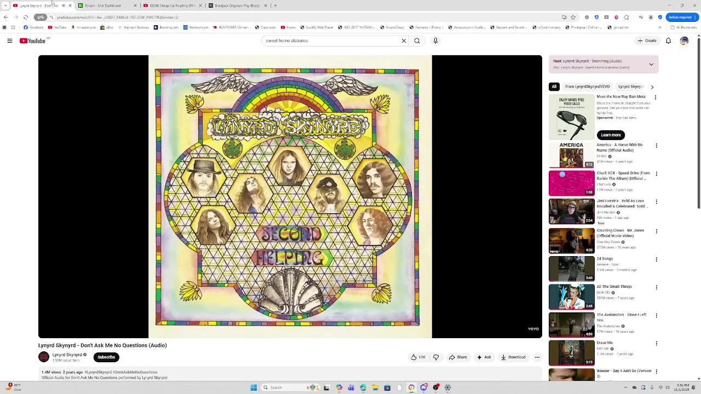Open options for Jimi Hendrix Bold As Love
This screenshot has width=701, height=394.
(x=656, y=202)
